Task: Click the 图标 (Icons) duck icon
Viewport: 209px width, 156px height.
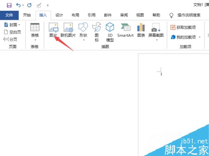Action: click(x=97, y=27)
